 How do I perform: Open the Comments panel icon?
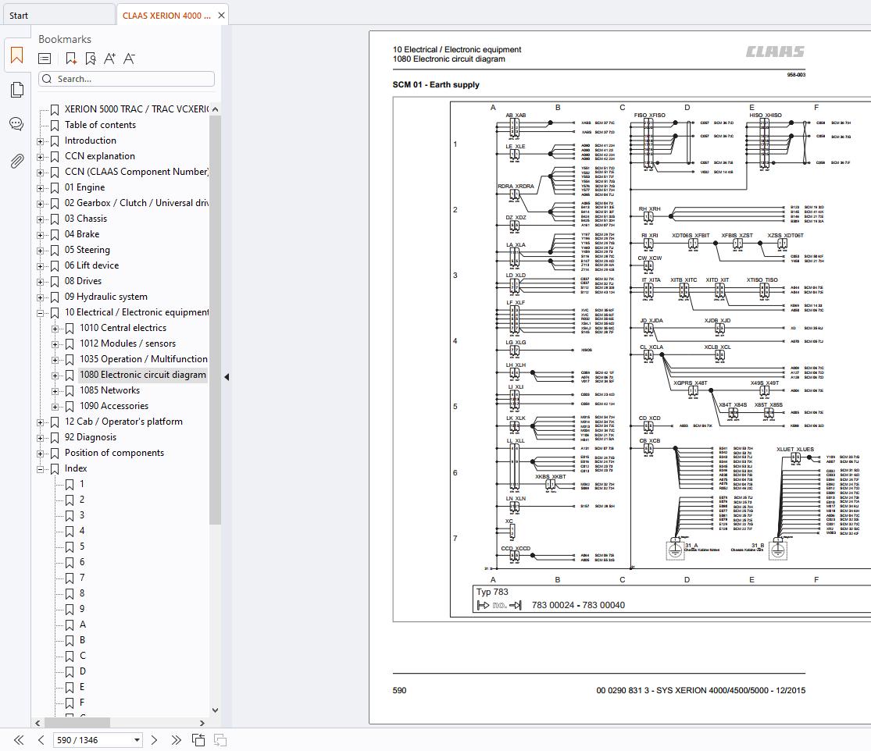pos(16,124)
